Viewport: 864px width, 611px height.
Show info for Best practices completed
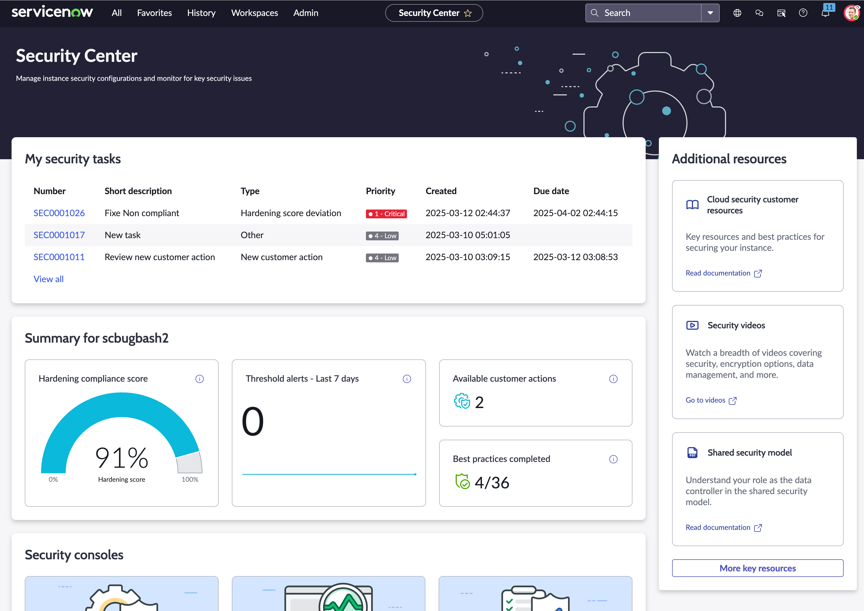613,459
